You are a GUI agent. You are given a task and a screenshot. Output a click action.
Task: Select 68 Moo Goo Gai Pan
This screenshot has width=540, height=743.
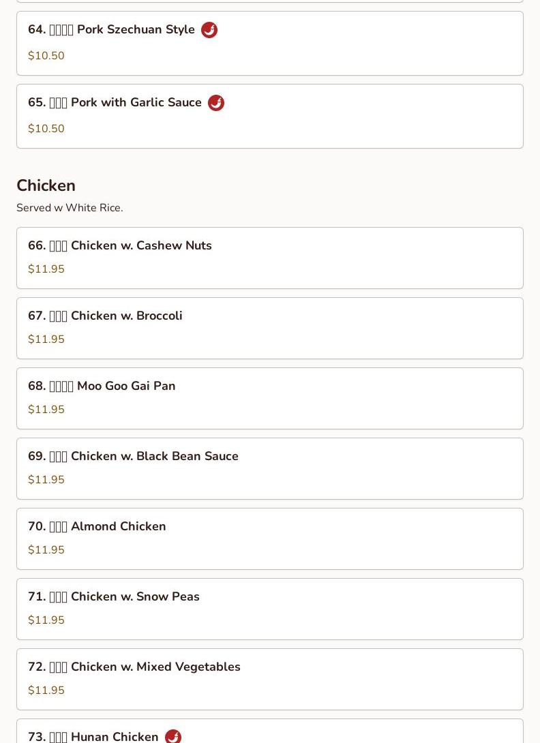[x=270, y=399]
